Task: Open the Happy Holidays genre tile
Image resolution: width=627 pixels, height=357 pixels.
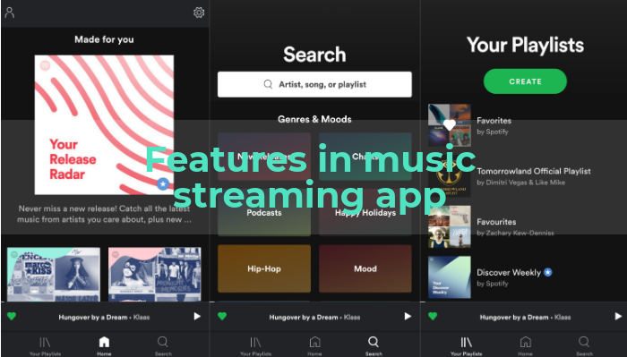Action: pos(365,212)
